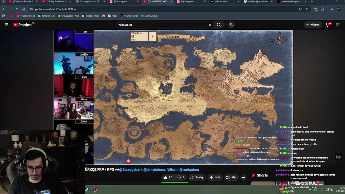
Task: Open the apps grid in bookmarks bar
Action: tap(4, 16)
